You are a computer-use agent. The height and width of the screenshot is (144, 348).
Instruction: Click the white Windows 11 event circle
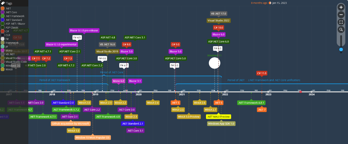point(215,63)
